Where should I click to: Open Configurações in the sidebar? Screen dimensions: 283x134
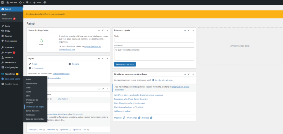[12, 67]
